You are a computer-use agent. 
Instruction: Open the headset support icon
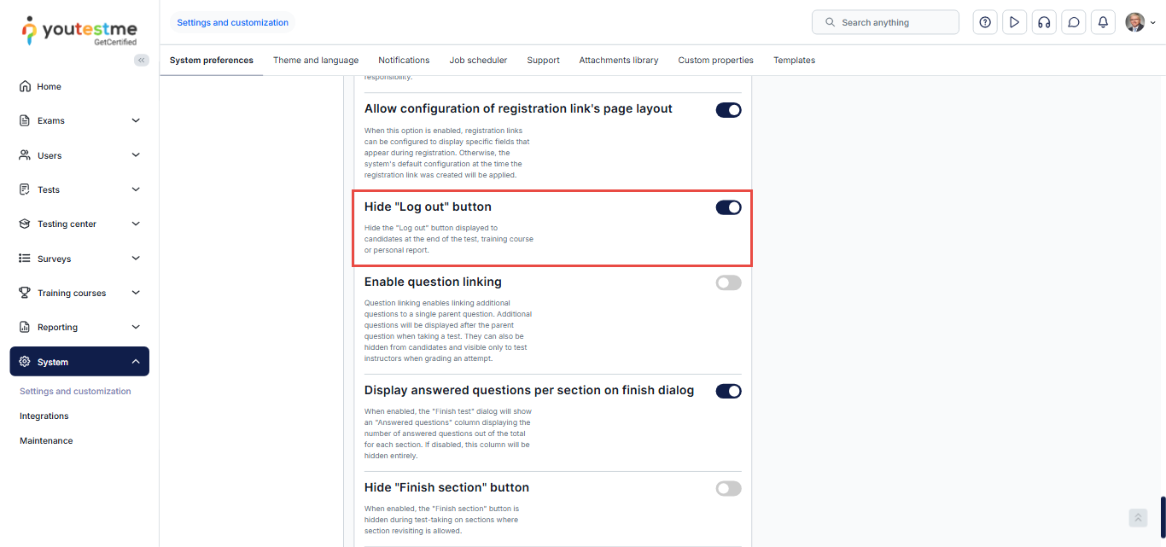click(1043, 22)
